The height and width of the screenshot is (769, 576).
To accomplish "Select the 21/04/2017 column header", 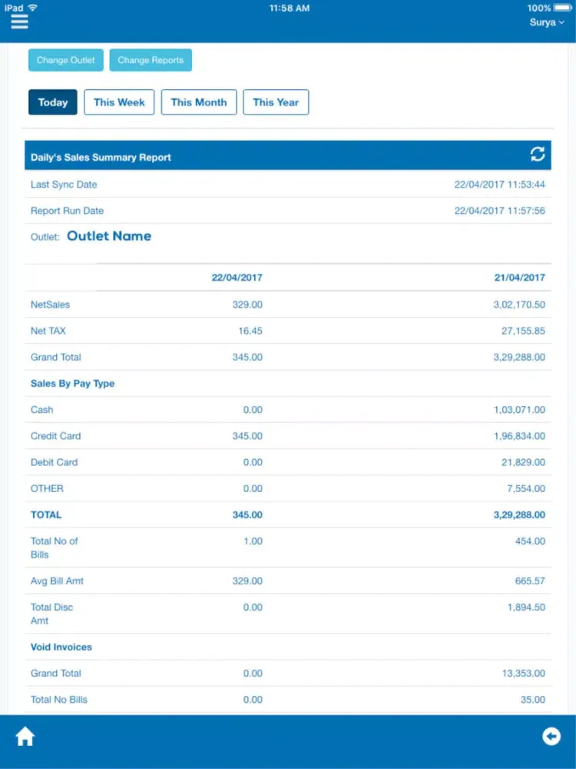I will (x=519, y=278).
